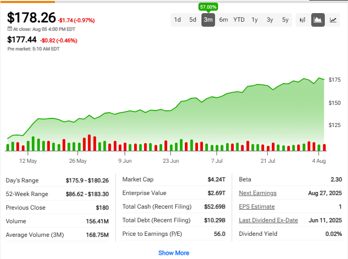The image size is (348, 259).
Task: Expand details with Show More
Action: coord(174,253)
